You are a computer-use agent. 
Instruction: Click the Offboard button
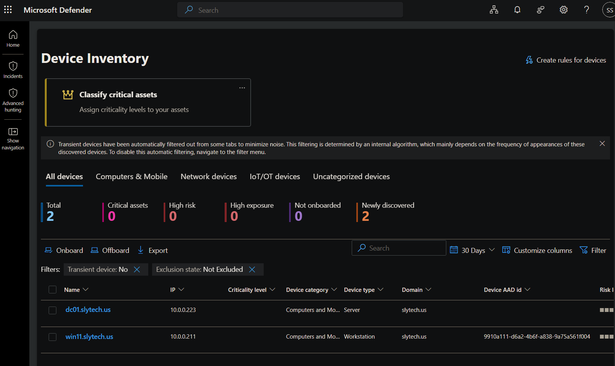click(110, 251)
